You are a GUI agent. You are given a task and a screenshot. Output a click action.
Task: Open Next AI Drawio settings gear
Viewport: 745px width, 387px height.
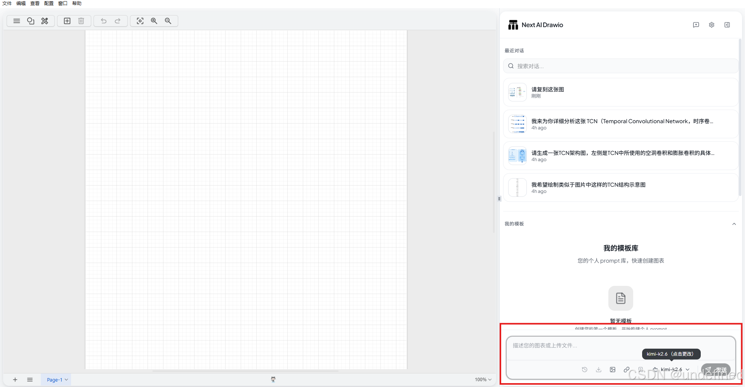[712, 25]
